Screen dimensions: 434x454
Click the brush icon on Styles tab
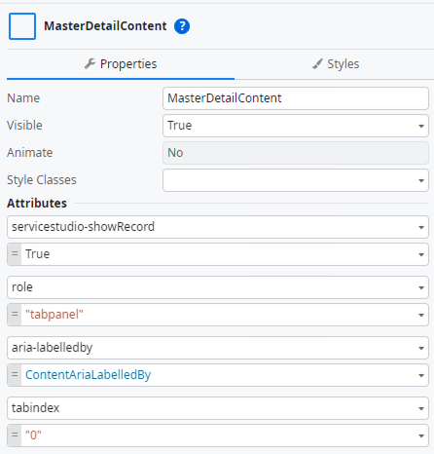(317, 63)
